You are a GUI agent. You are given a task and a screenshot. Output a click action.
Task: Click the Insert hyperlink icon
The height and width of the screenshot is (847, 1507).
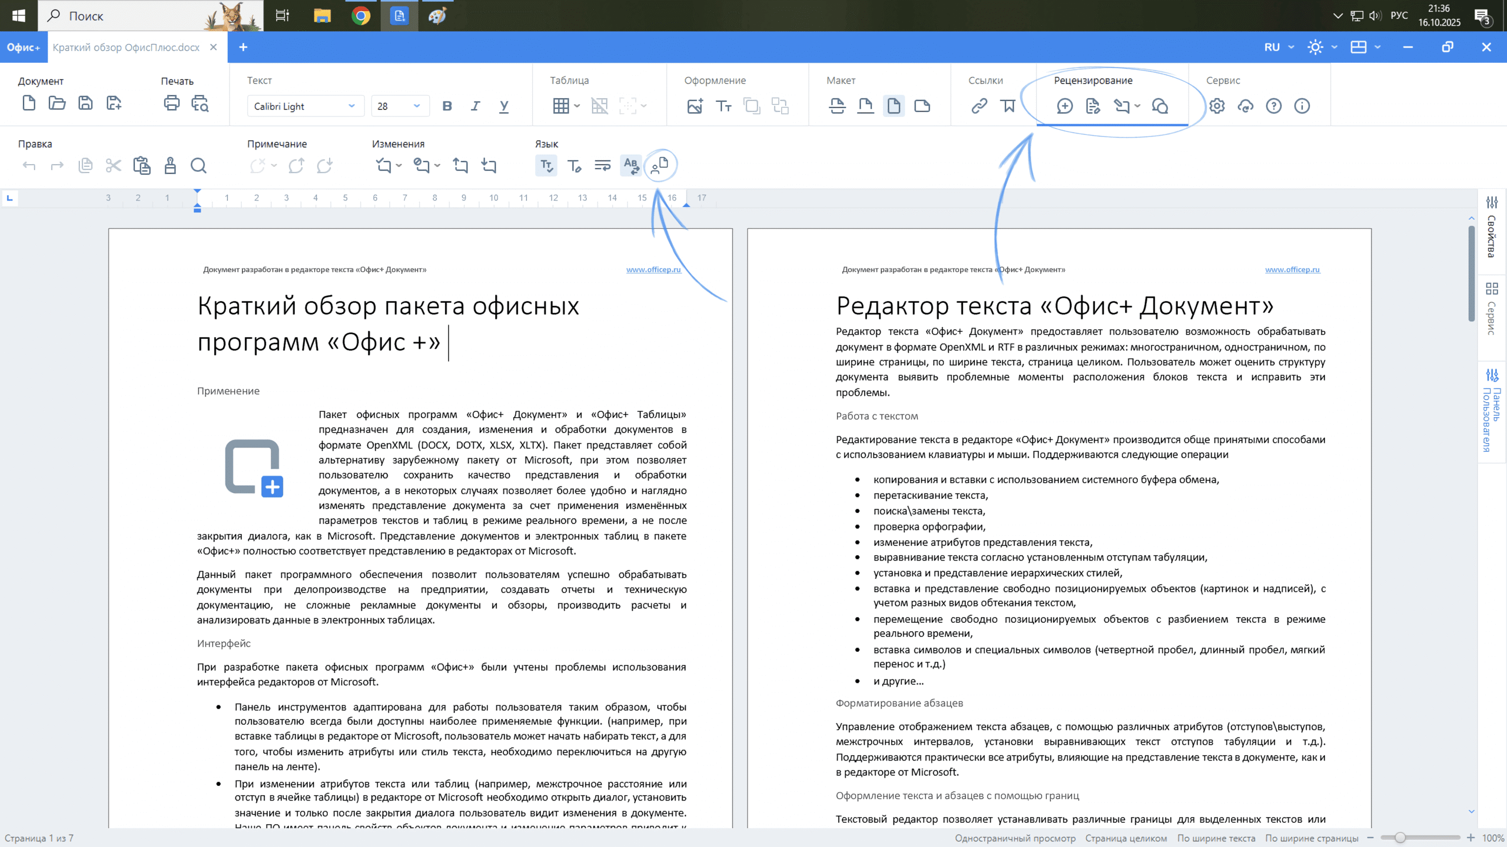coord(979,106)
